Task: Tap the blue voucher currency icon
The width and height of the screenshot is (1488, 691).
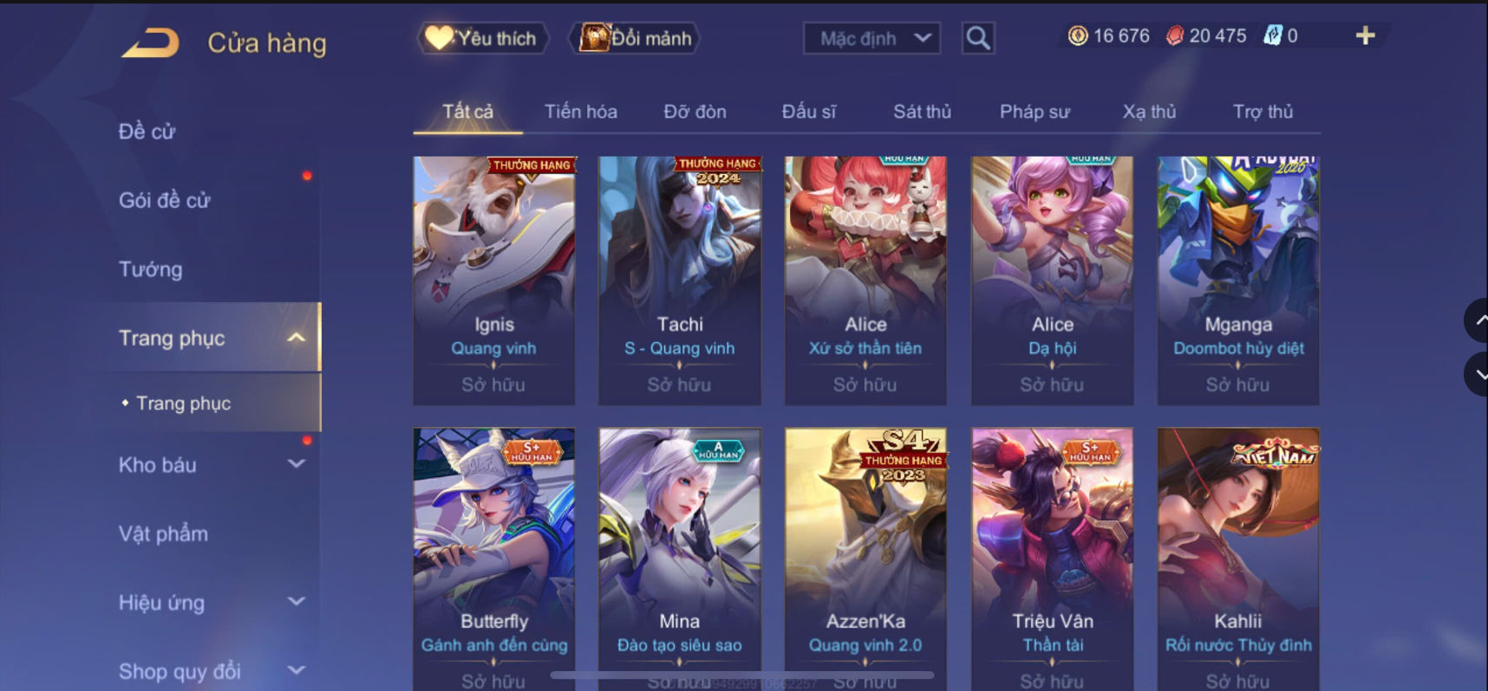Action: coord(1272,36)
